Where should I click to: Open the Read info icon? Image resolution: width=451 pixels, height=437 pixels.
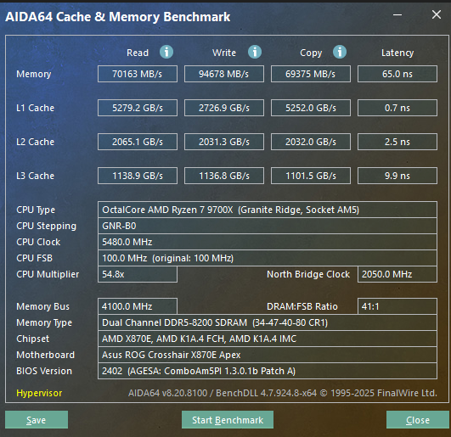pyautogui.click(x=166, y=52)
